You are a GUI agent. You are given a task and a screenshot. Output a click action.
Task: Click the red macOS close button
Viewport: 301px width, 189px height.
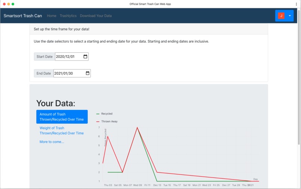point(4,4)
